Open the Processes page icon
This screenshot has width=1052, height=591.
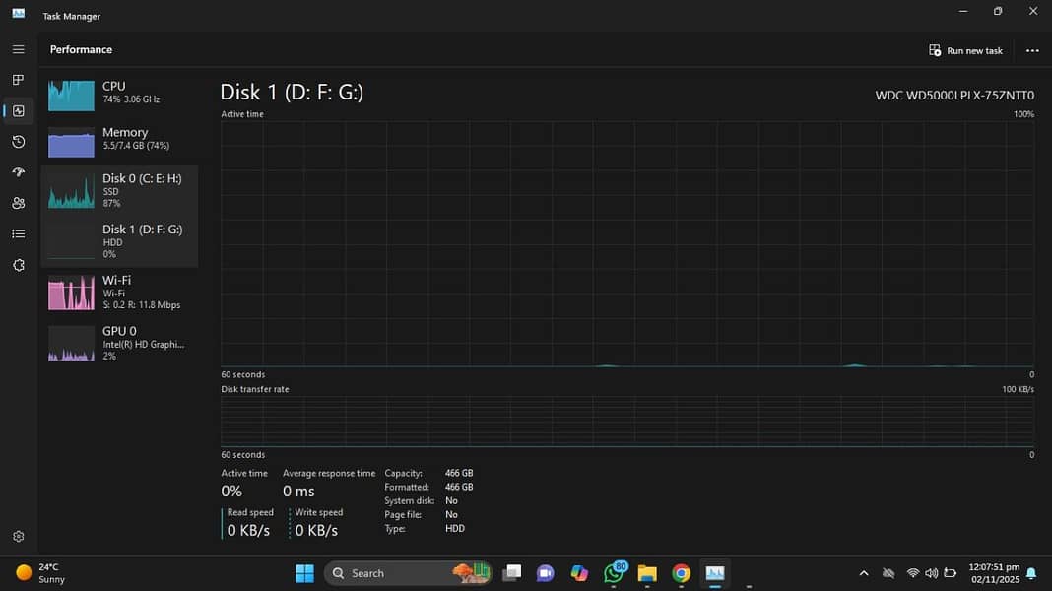[x=18, y=80]
